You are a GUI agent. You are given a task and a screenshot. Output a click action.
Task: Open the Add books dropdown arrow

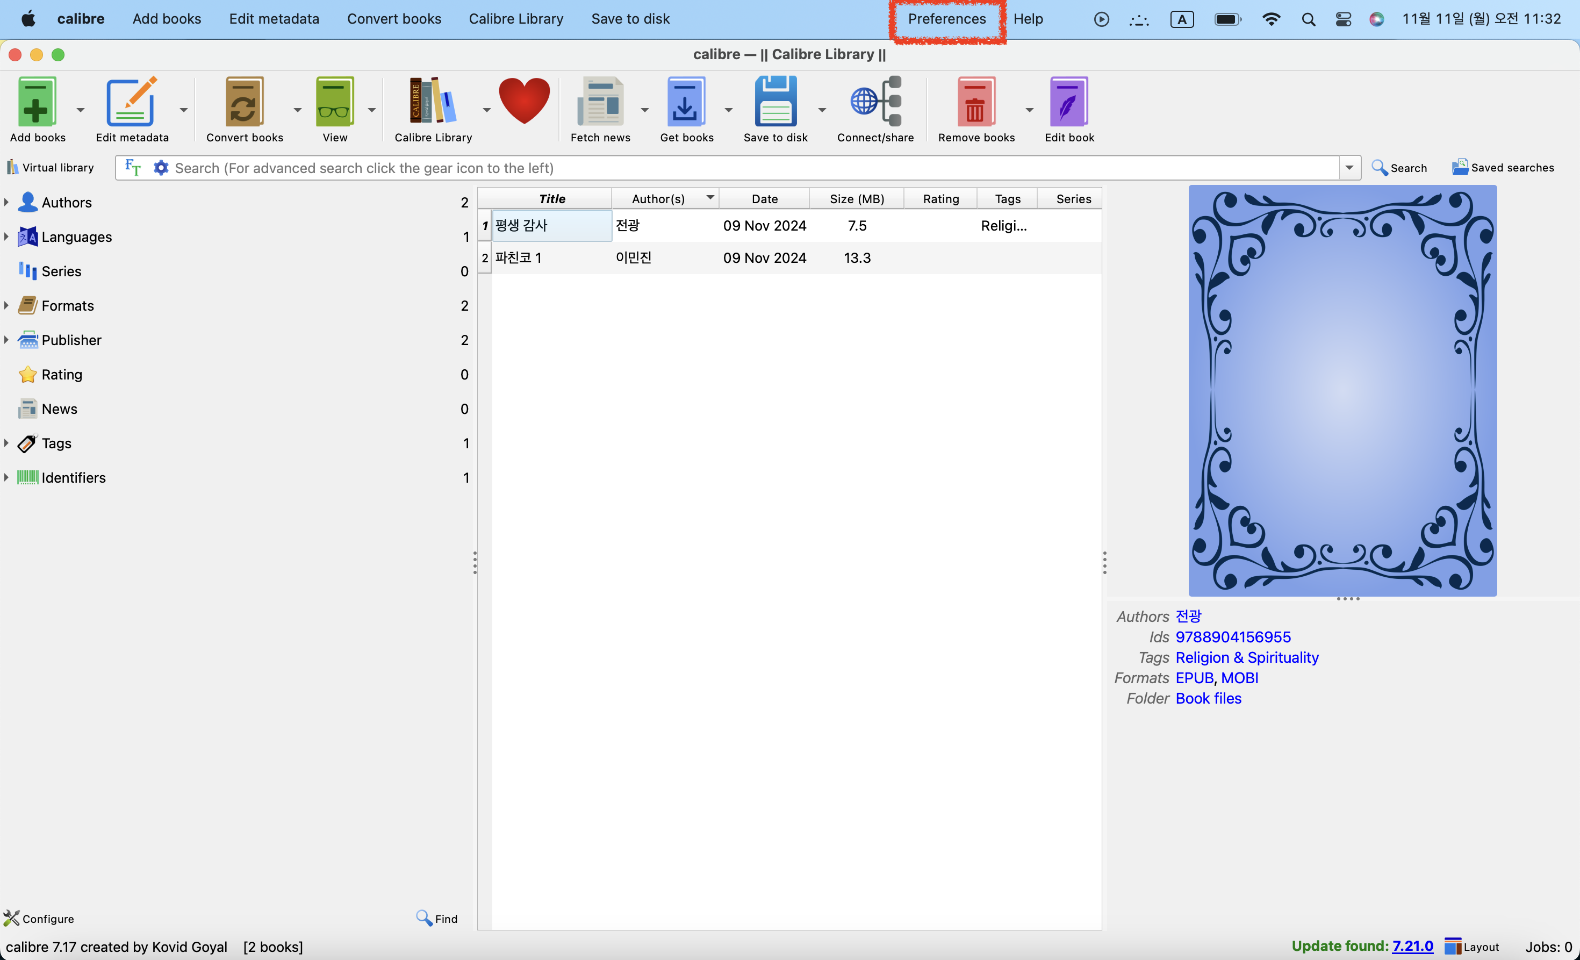80,110
